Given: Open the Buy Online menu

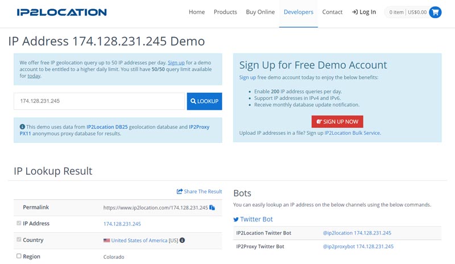Looking at the screenshot, I should [260, 12].
